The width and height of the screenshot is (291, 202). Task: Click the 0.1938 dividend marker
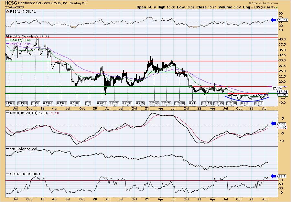(22, 103)
